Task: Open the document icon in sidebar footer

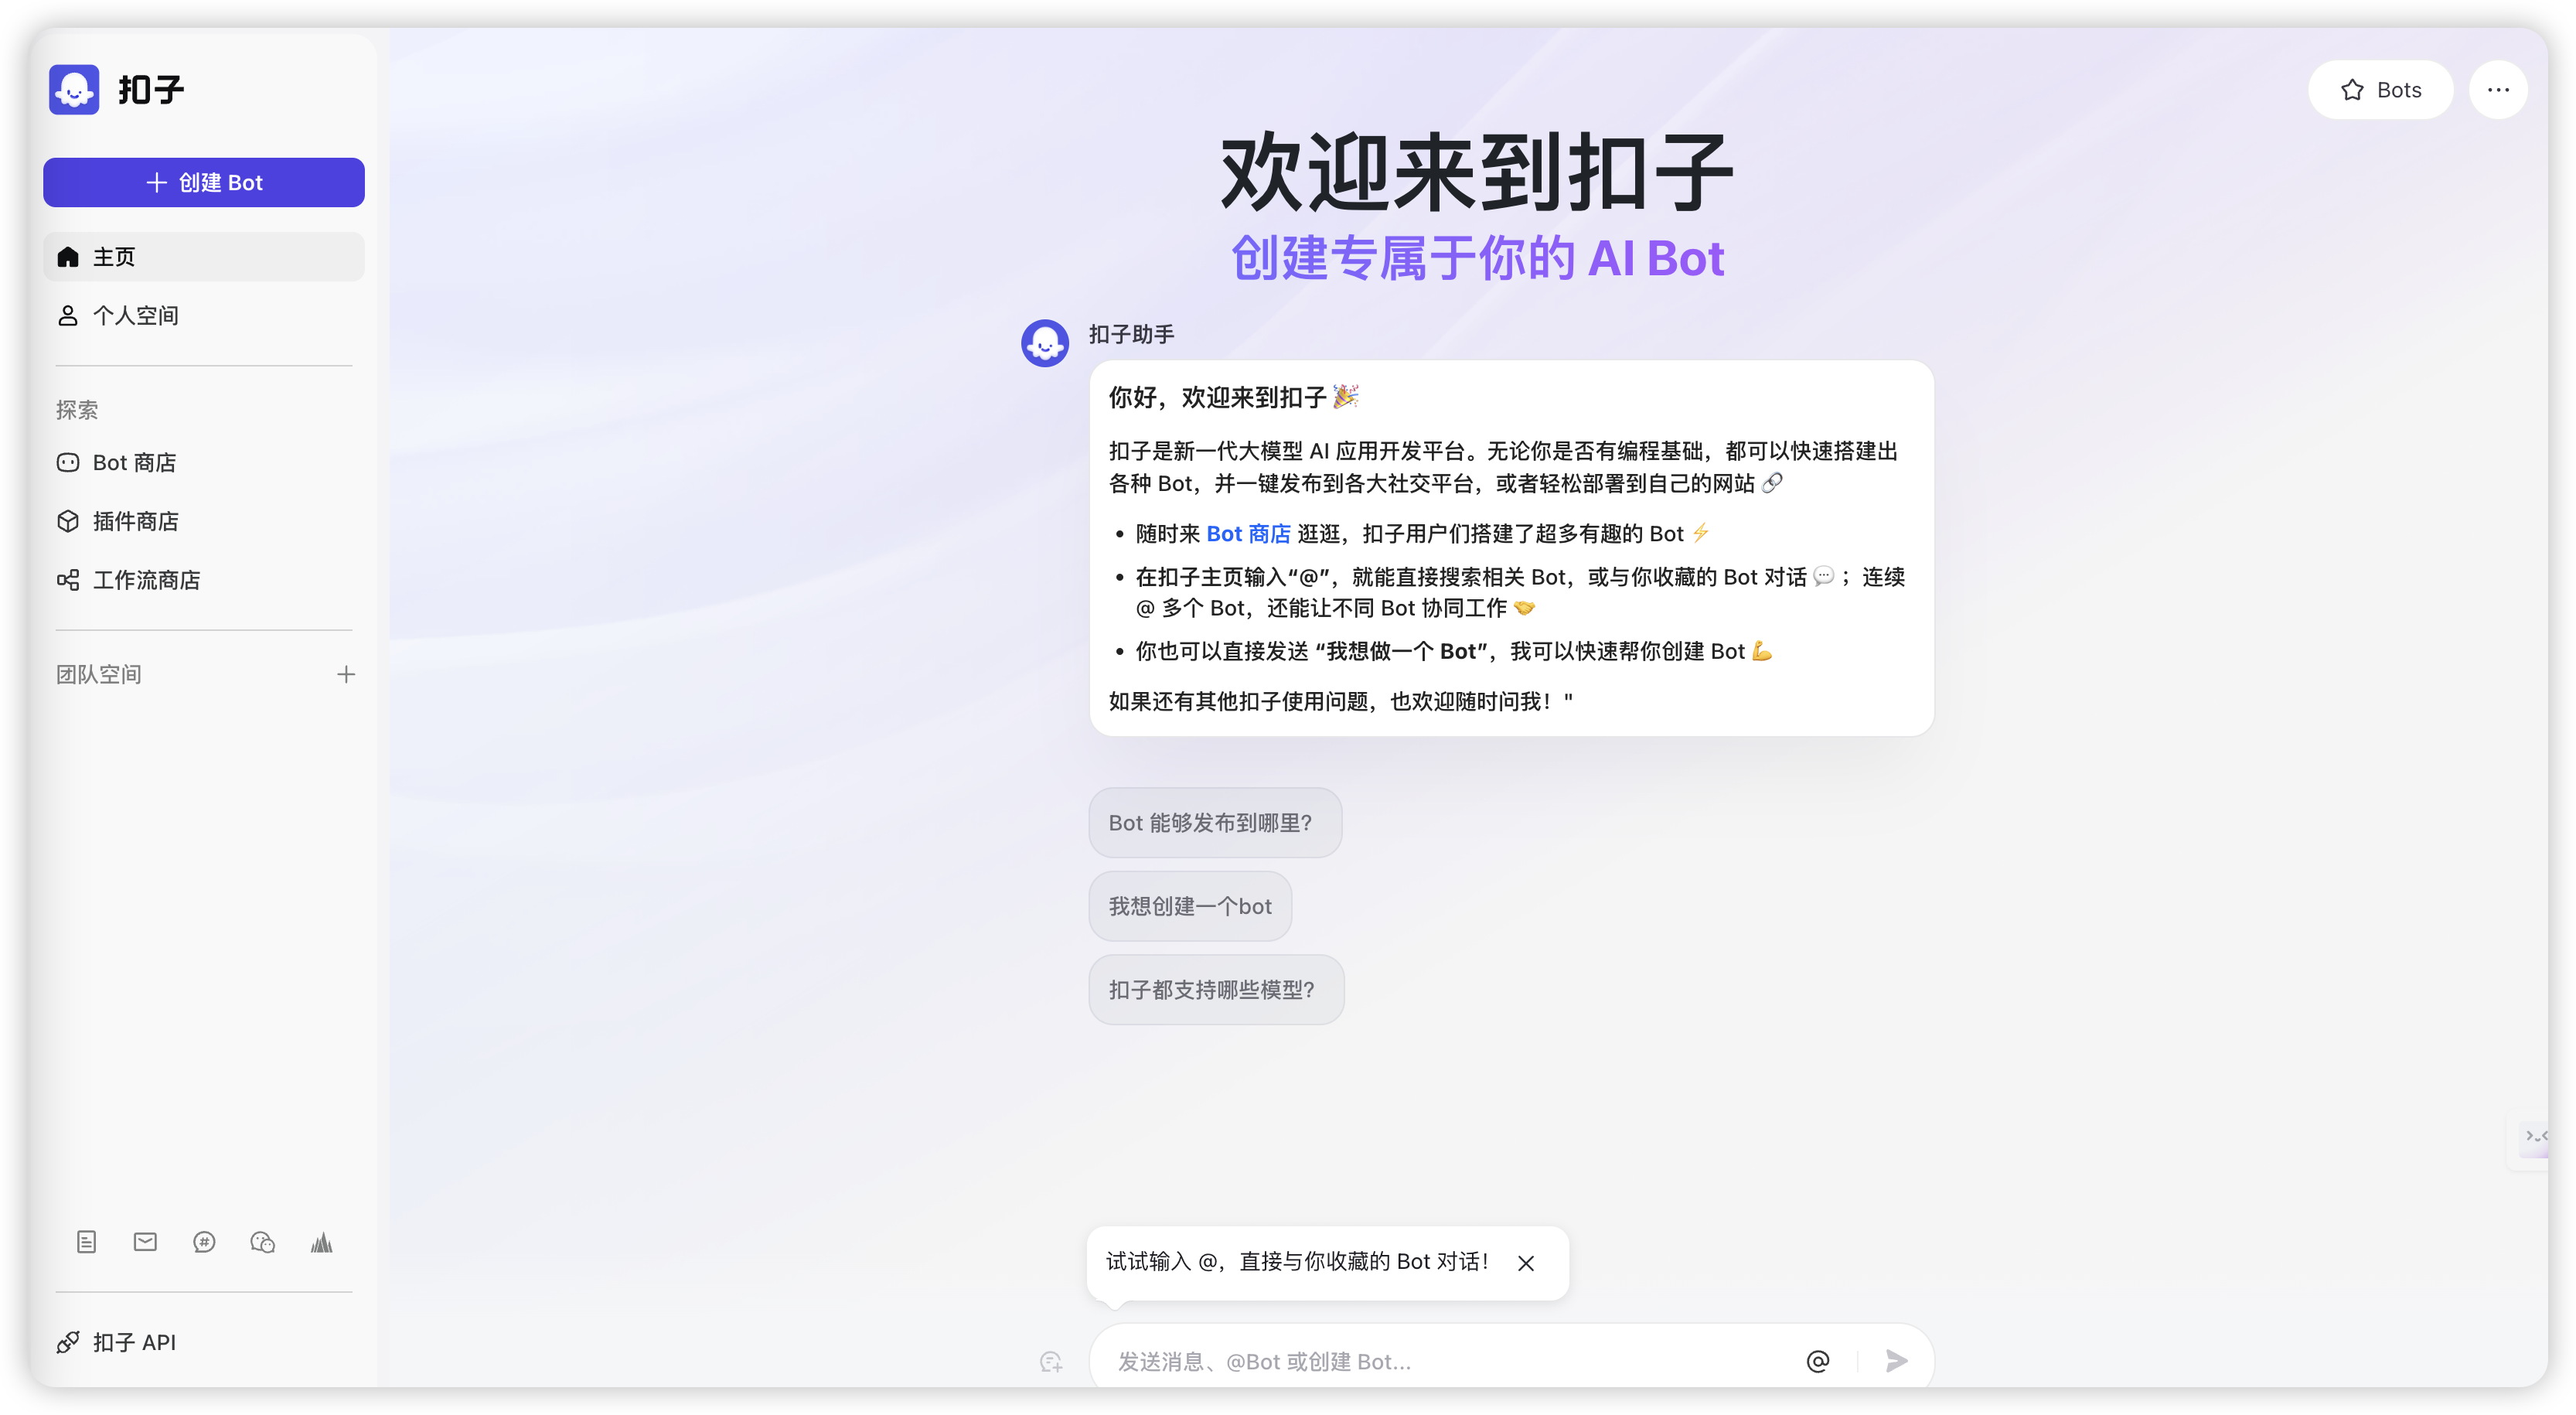Action: click(87, 1242)
